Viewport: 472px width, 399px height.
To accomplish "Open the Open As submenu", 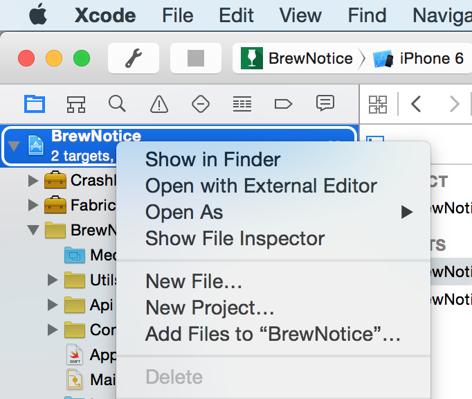I will [273, 212].
